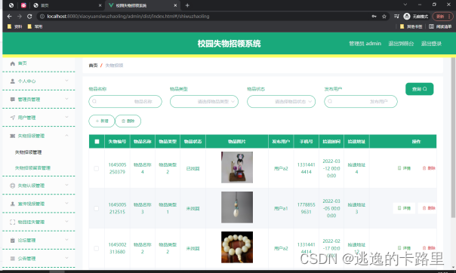Click the search icon inside 发布用户 field
Screen dimensions: 456x273
(x=330, y=101)
